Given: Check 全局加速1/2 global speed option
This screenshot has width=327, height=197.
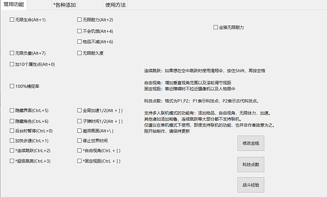Looking at the screenshot, I should pyautogui.click(x=79, y=110).
